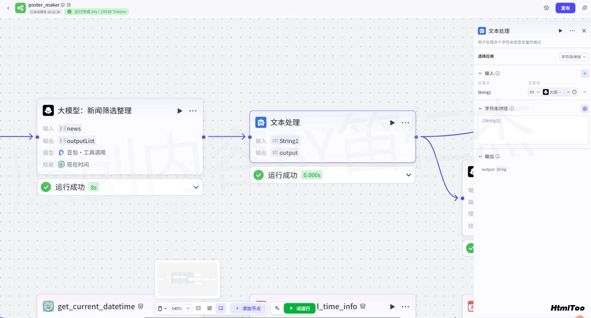Run the 大模型:新闻筛选整理 node
591x318 pixels.
coord(180,111)
